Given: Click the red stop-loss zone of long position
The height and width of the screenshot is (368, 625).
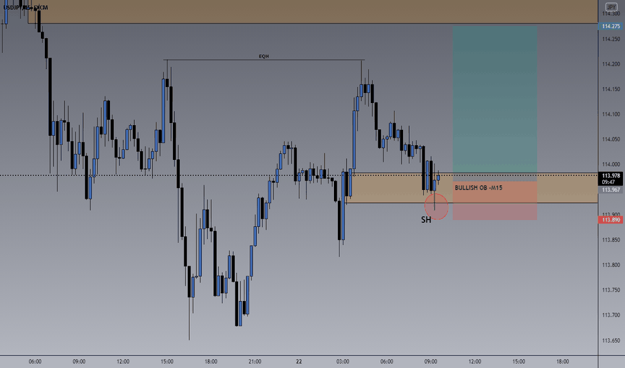Looking at the screenshot, I should click(x=495, y=201).
